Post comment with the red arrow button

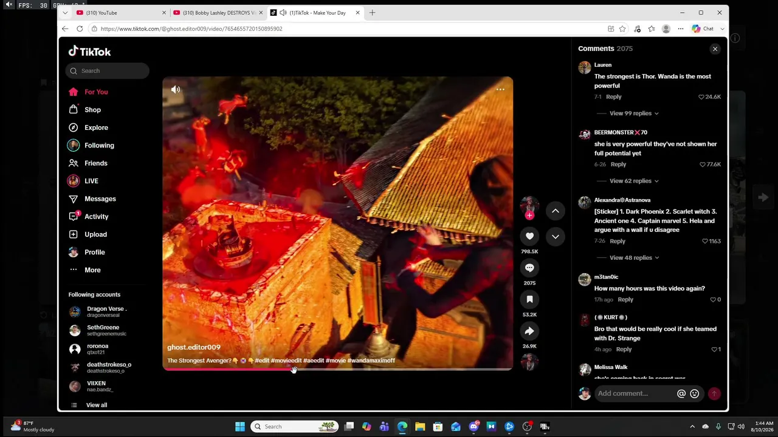714,394
